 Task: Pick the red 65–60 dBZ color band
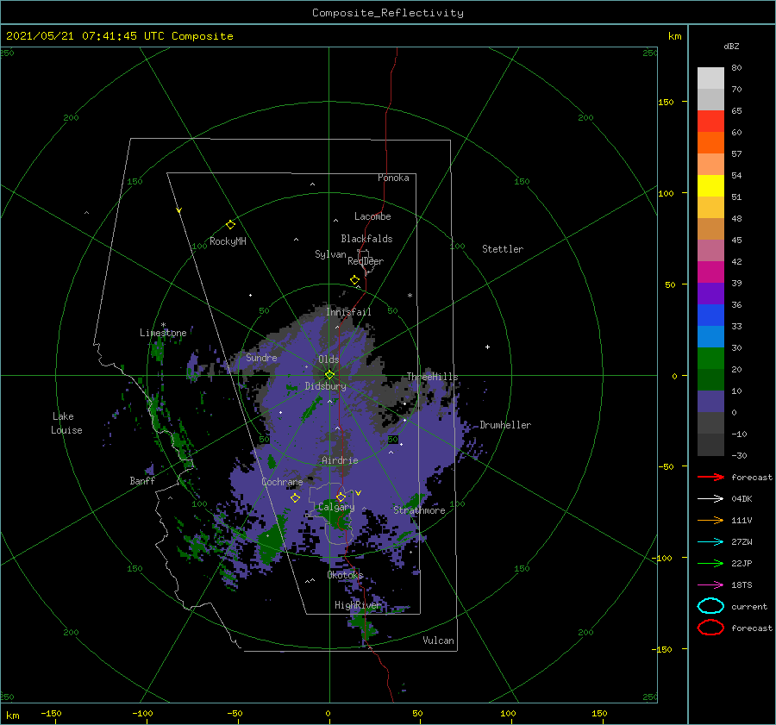point(710,121)
